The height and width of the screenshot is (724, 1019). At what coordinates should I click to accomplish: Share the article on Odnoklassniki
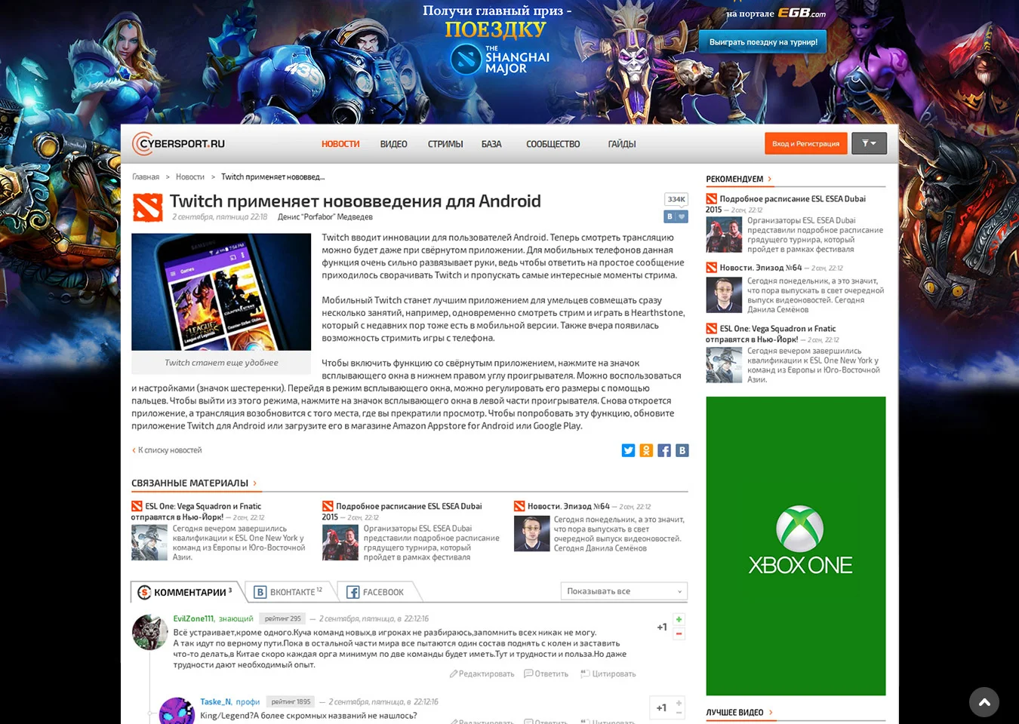click(646, 450)
